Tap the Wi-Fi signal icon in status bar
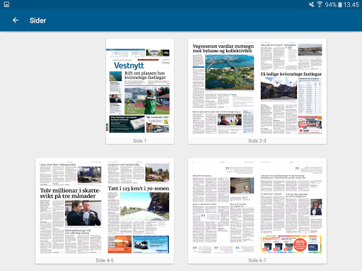 [x=320, y=4]
